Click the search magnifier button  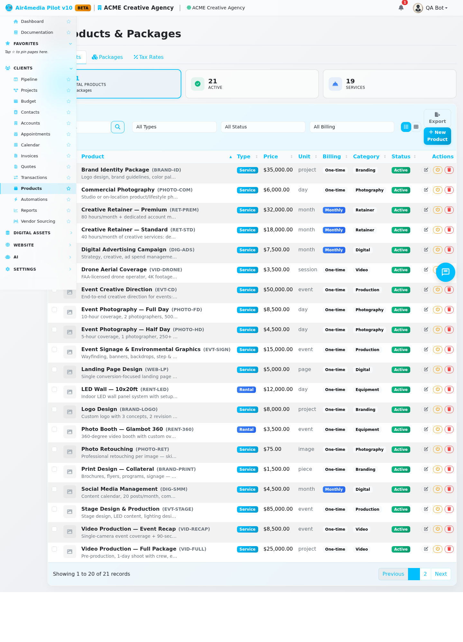(x=118, y=127)
